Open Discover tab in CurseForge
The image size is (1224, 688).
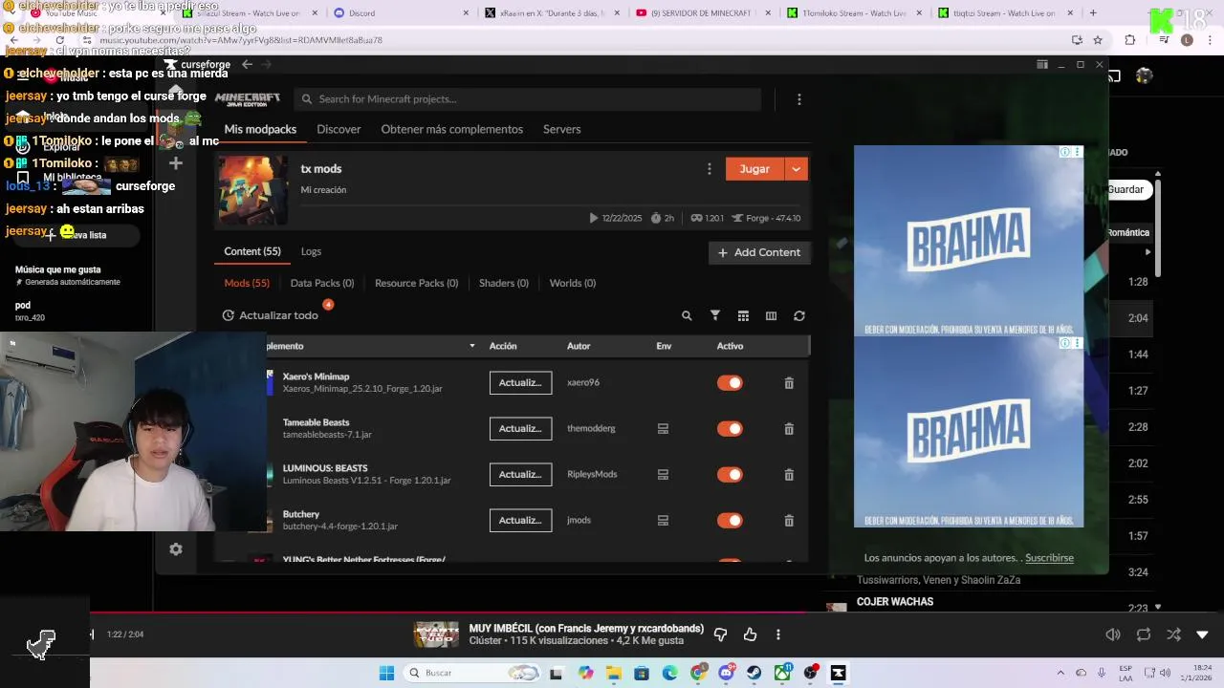pos(339,129)
